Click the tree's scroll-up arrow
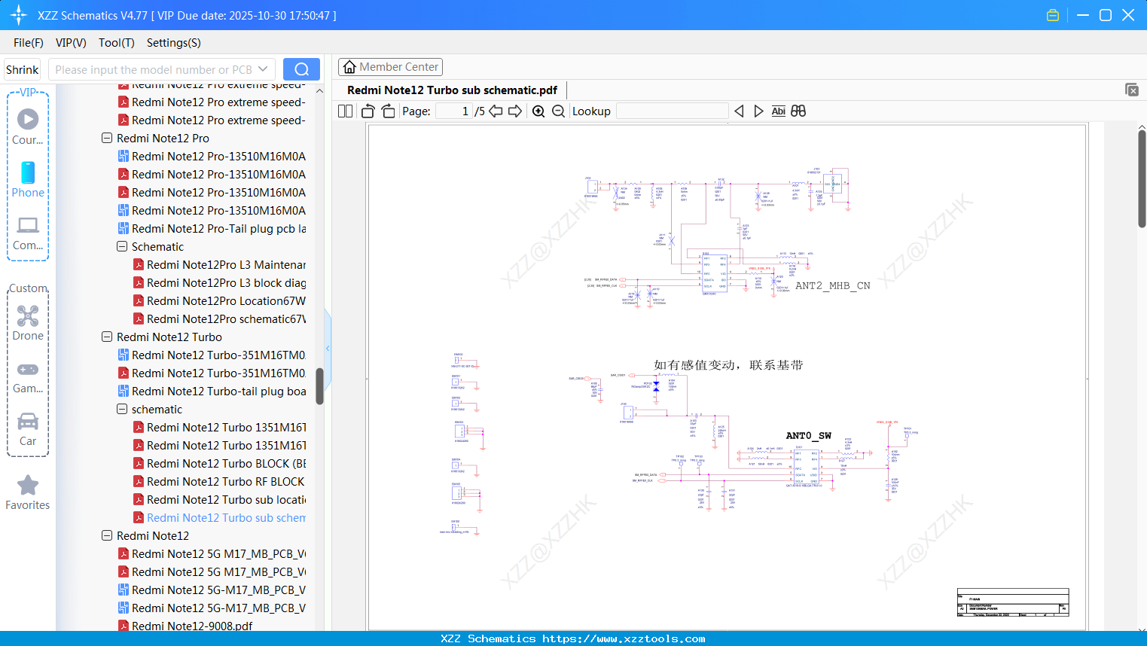Viewport: 1147px width, 646px height. point(319,90)
